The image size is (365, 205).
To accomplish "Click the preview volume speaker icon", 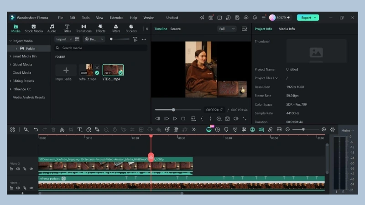I will click(236, 118).
